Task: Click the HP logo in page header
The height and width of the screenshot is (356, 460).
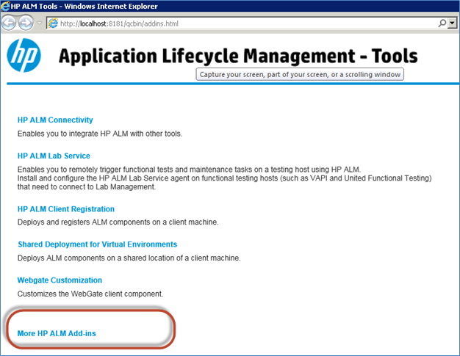Action: tap(24, 56)
